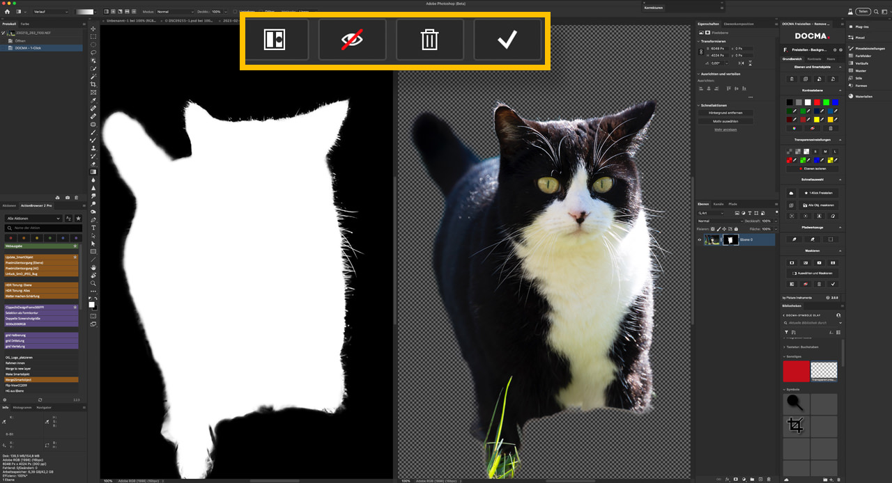Select transparency size L in Transparenzeinstellungen
892x483 pixels.
coord(835,151)
